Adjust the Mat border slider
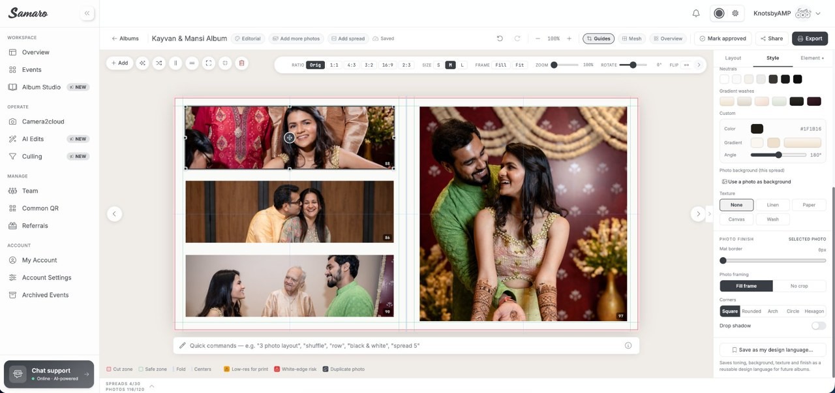 (773, 260)
